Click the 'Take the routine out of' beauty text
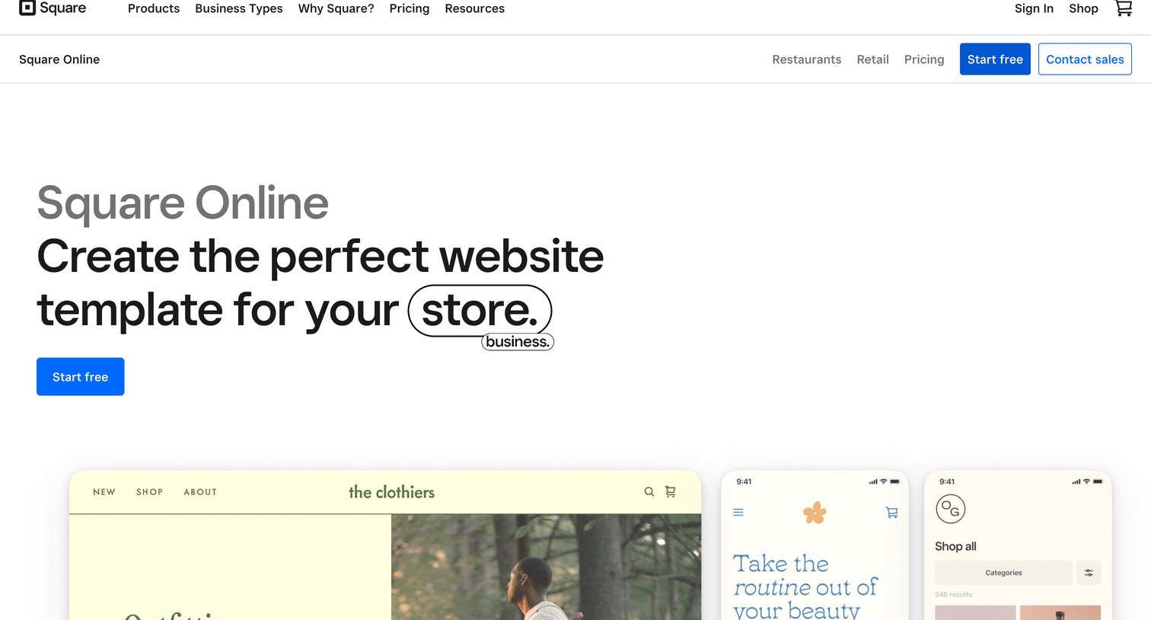This screenshot has height=620, width=1151. (805, 575)
